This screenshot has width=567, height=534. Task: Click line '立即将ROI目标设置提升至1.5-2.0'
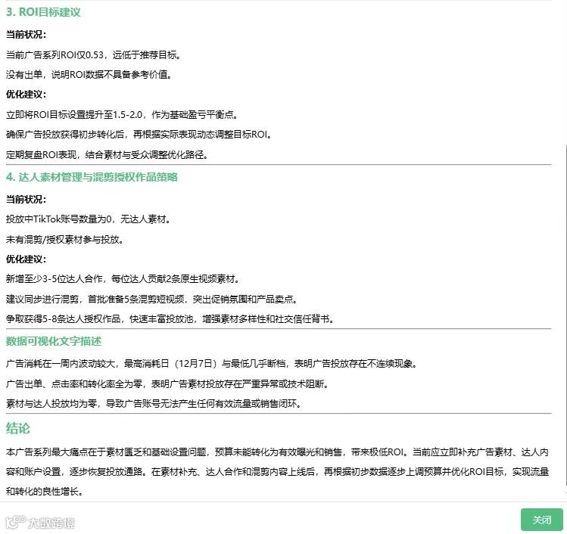(73, 115)
